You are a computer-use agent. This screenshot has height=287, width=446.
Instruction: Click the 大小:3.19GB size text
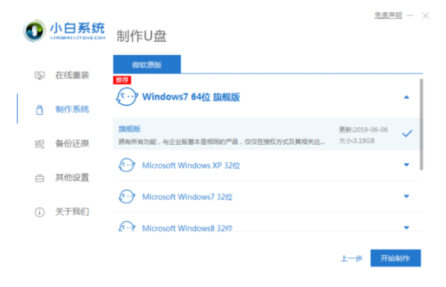pyautogui.click(x=356, y=141)
